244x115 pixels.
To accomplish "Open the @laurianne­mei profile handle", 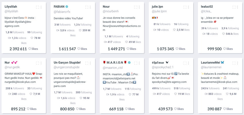I will coord(211,67).
